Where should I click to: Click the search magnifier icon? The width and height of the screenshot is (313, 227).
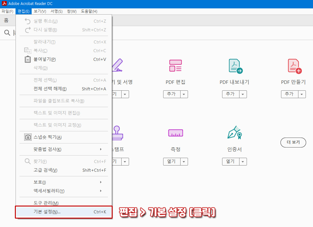point(7,33)
